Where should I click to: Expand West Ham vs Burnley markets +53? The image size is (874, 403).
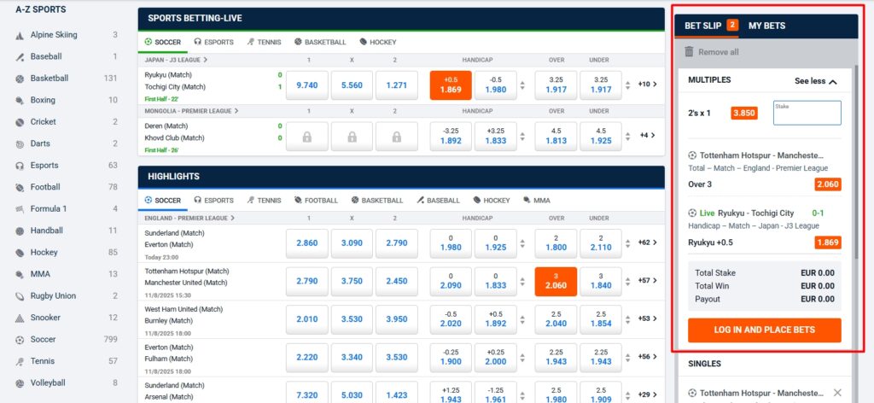tap(648, 318)
